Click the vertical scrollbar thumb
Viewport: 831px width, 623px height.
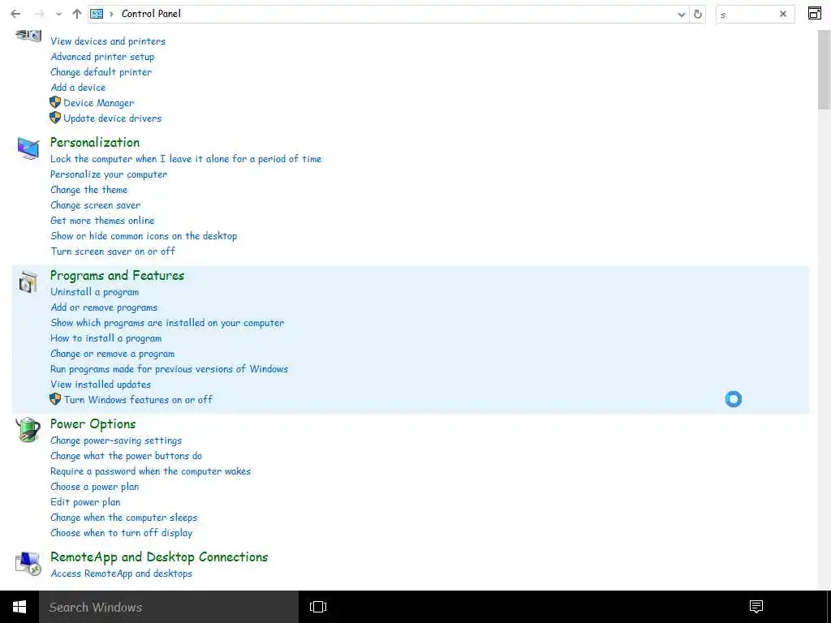[x=825, y=70]
